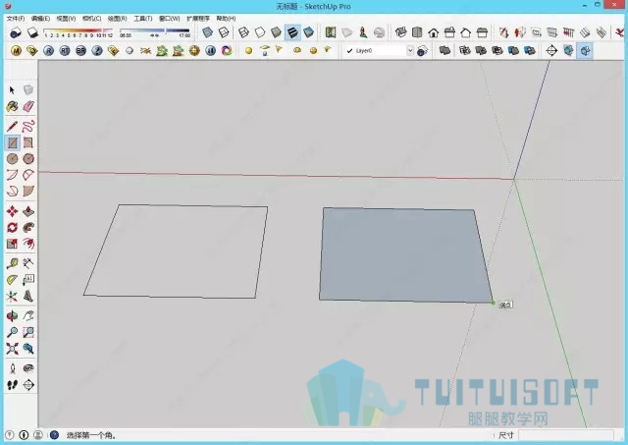This screenshot has width=628, height=445.
Task: Start render with R button
Action: click(48, 51)
